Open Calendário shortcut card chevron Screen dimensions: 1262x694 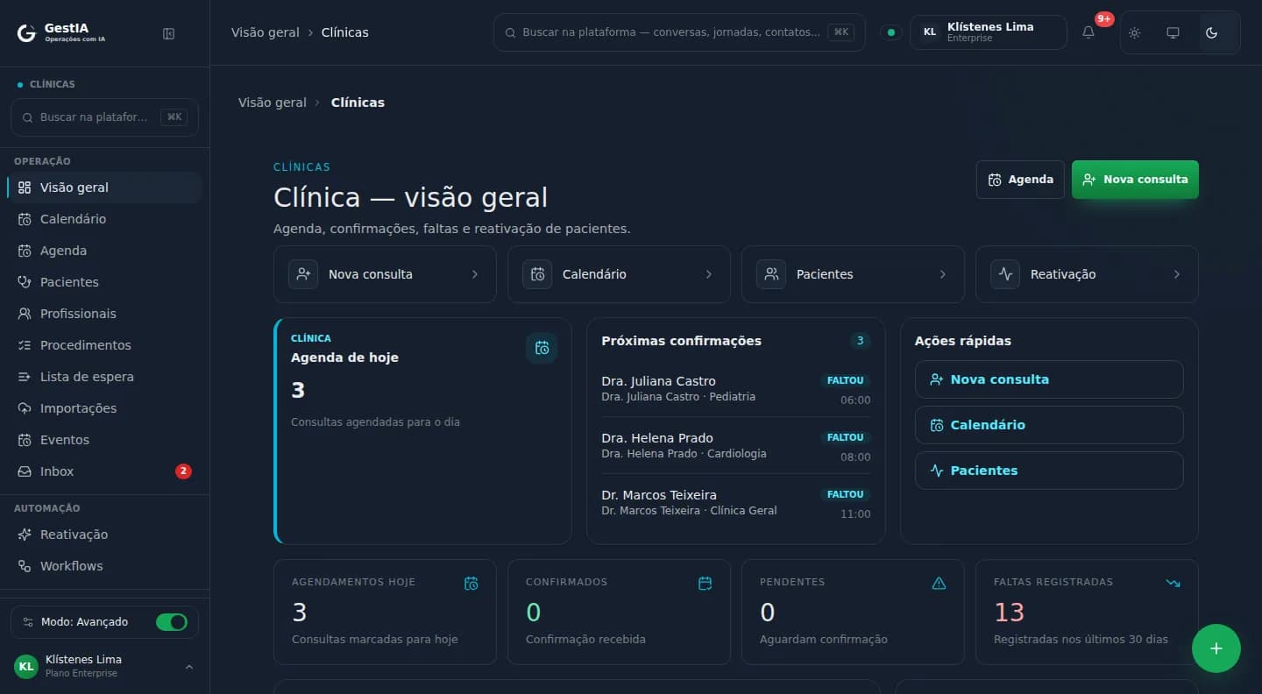[709, 274]
